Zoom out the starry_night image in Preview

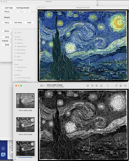[93, 86]
